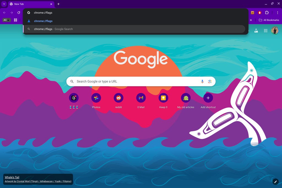282x188 pixels.
Task: Click the orange extension icon in toolbar
Action: [253, 13]
